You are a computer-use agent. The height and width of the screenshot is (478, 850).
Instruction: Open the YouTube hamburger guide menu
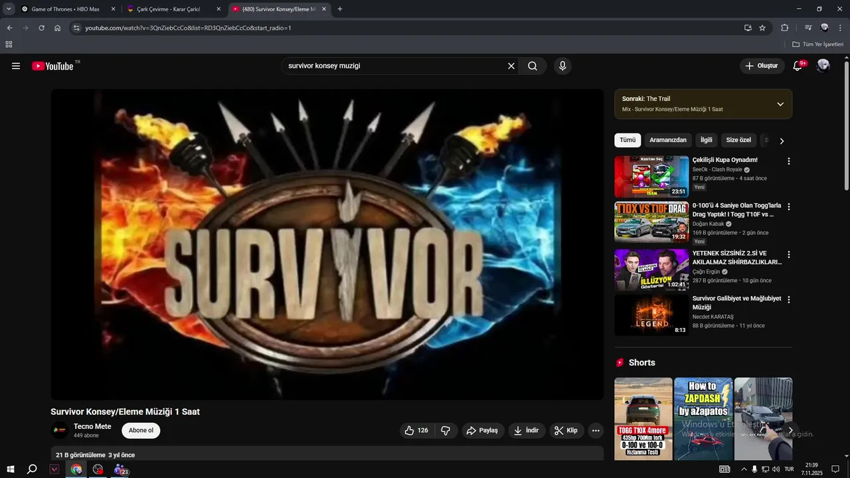(x=16, y=66)
